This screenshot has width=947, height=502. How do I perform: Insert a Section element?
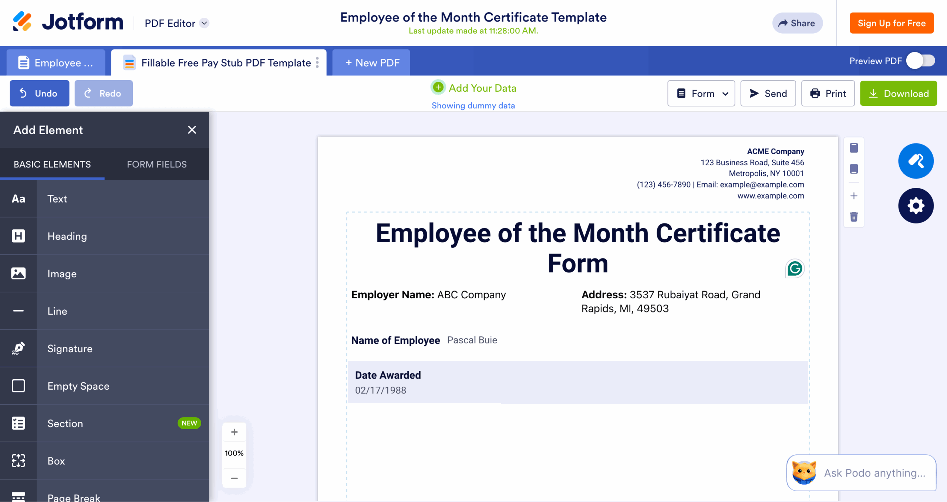point(104,423)
